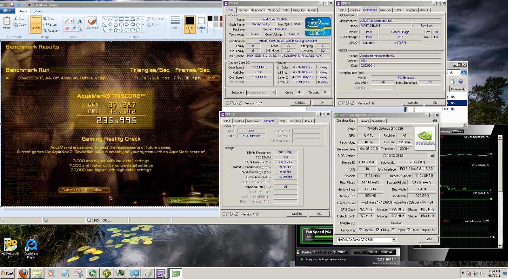Open About tab in CPU-Z Mainboard window
Image resolution: width=508 pixels, height=279 pixels.
[x=424, y=10]
